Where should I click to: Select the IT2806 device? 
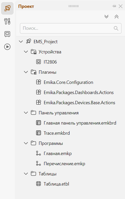(50, 62)
